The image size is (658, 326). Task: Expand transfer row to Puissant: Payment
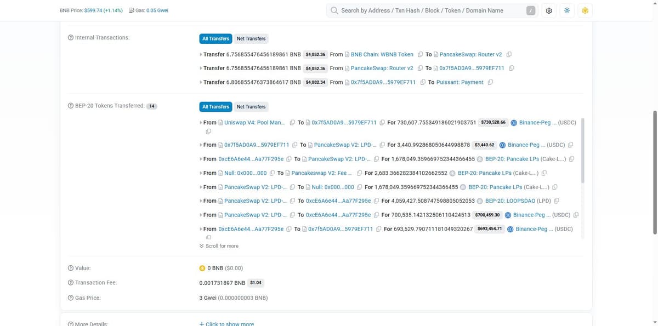tap(201, 83)
